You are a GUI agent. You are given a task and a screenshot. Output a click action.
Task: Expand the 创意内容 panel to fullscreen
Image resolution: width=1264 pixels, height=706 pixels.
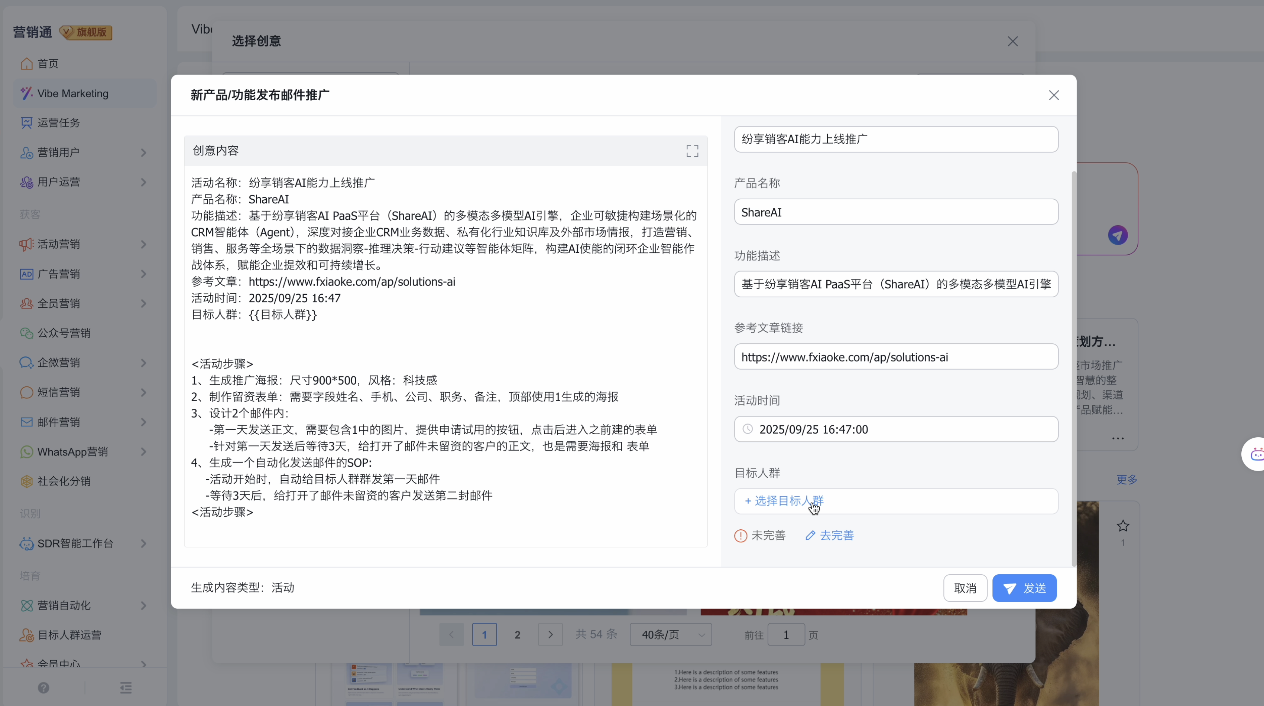692,151
